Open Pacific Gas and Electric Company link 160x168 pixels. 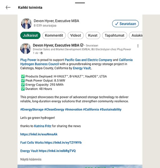tap(89, 60)
